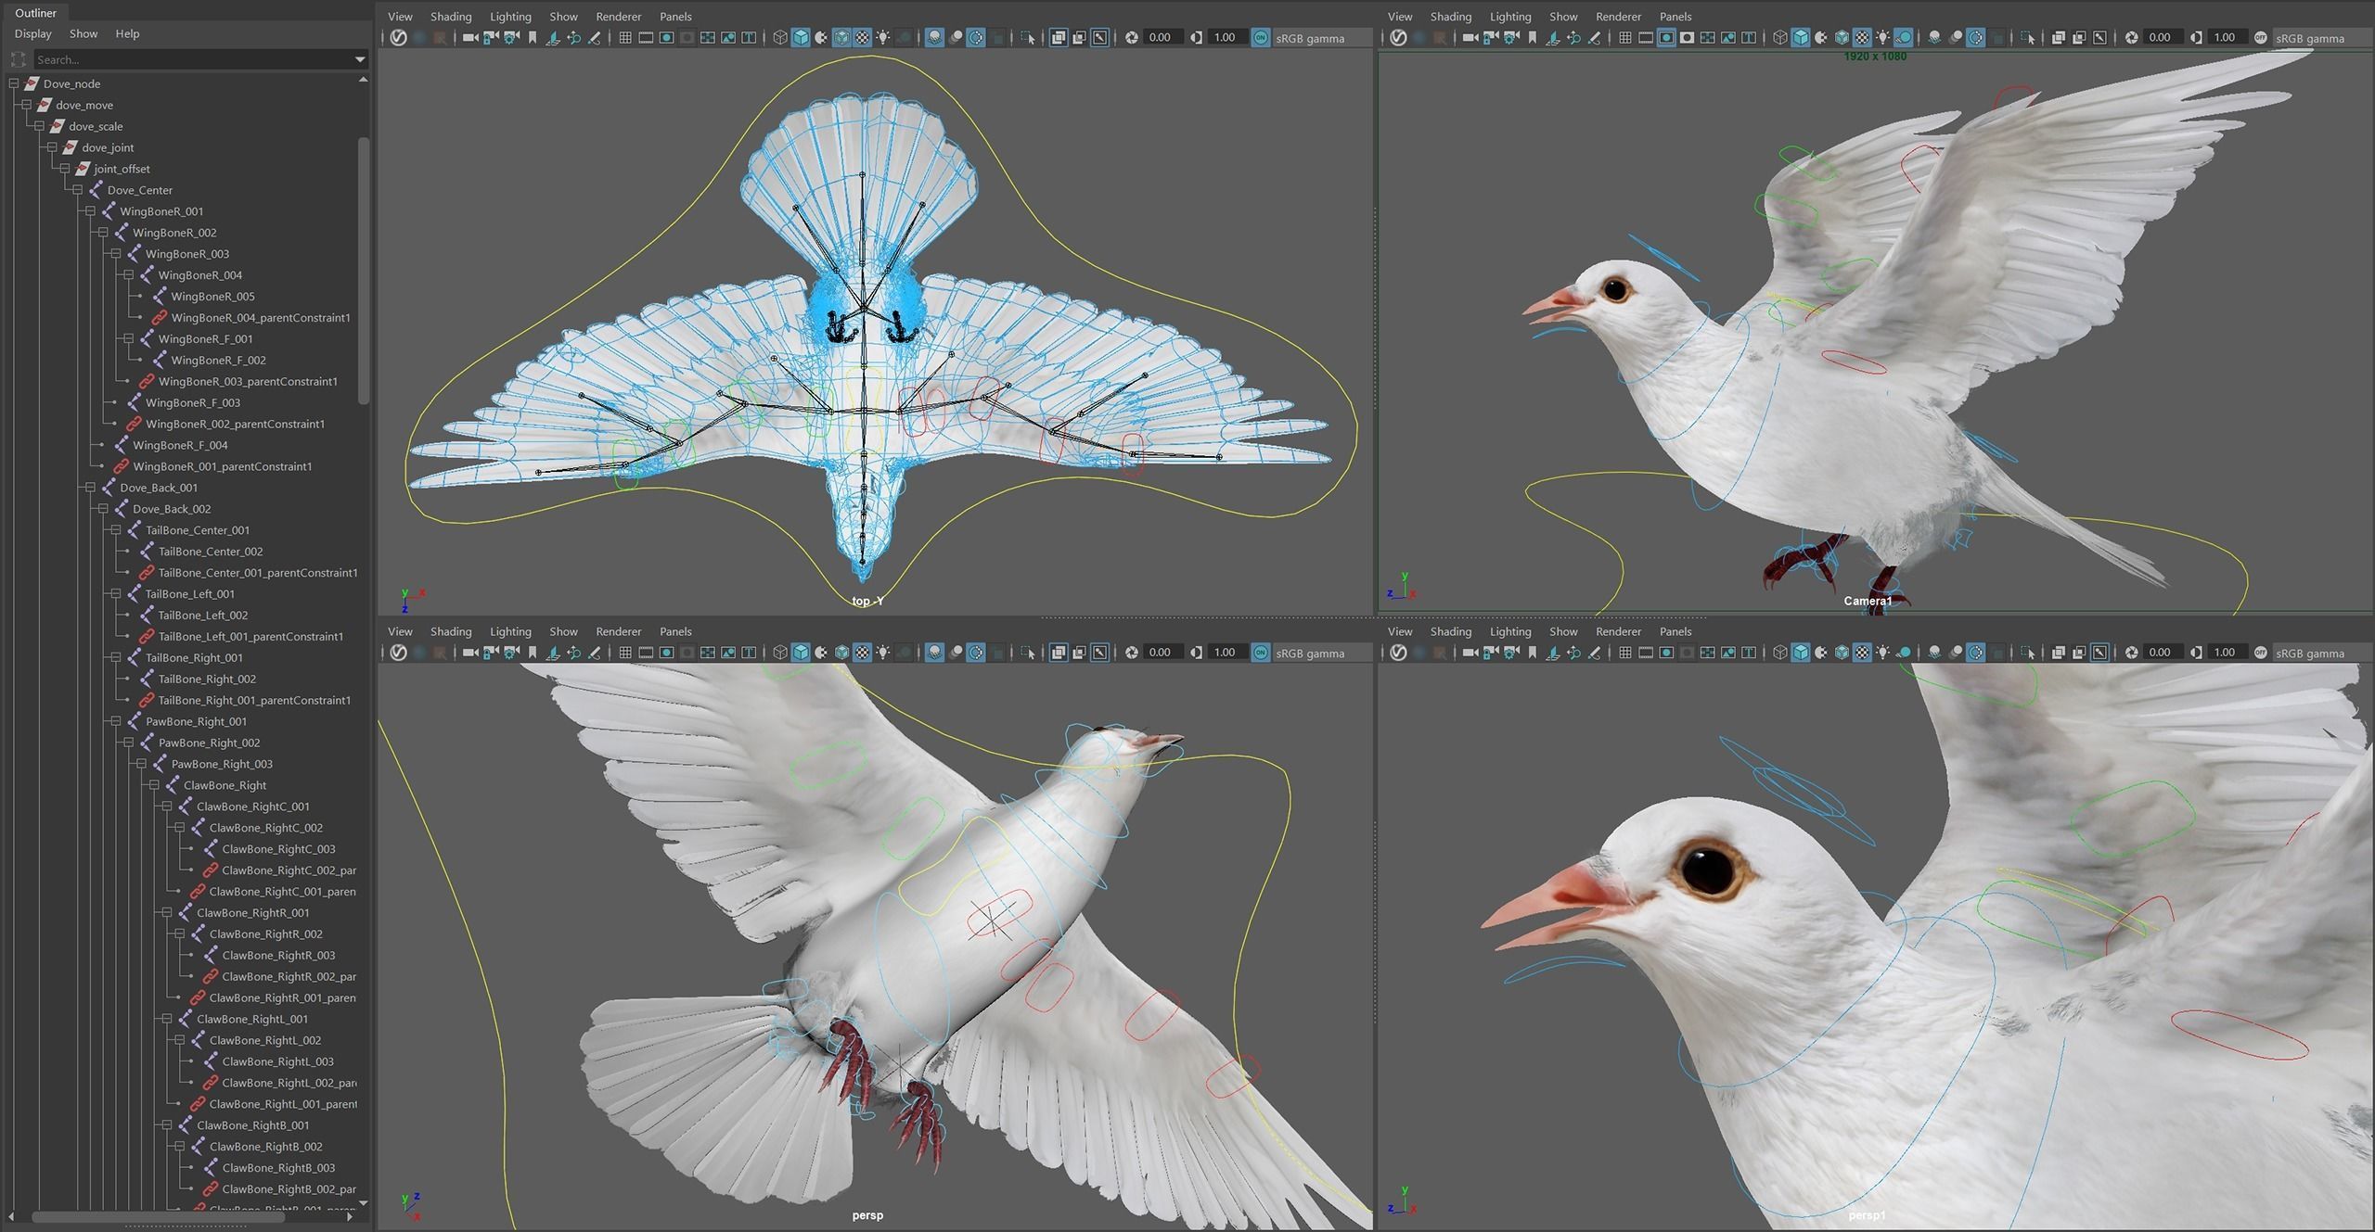Click the Outliner vertical scrollbar thumb

[364, 269]
